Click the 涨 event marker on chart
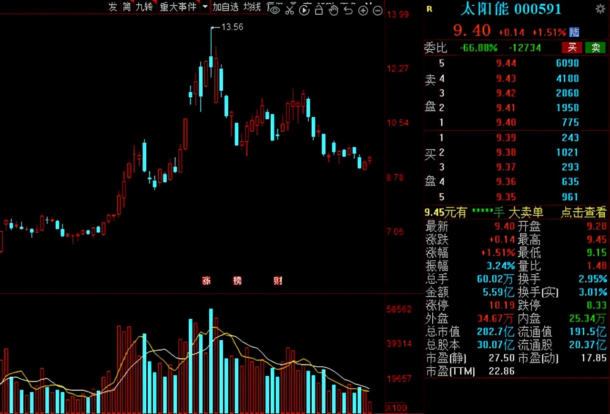 pyautogui.click(x=206, y=280)
